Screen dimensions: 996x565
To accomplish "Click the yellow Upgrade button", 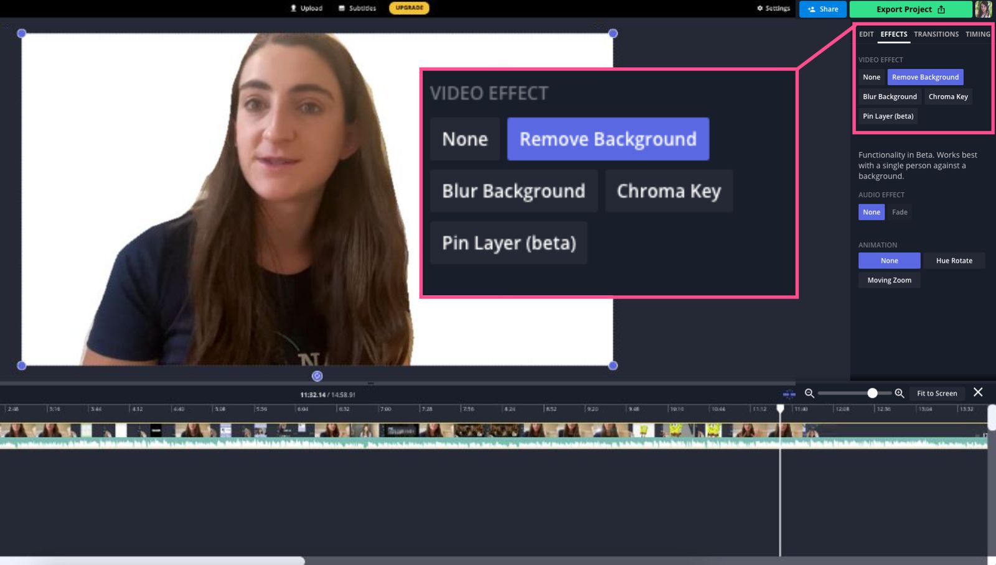I will pyautogui.click(x=408, y=8).
